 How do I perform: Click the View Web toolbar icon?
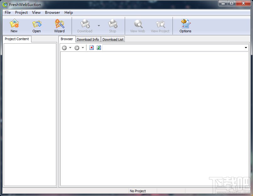[138, 26]
